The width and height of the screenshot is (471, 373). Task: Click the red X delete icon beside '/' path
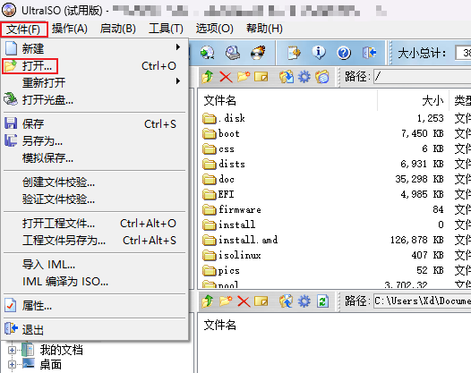(226, 77)
